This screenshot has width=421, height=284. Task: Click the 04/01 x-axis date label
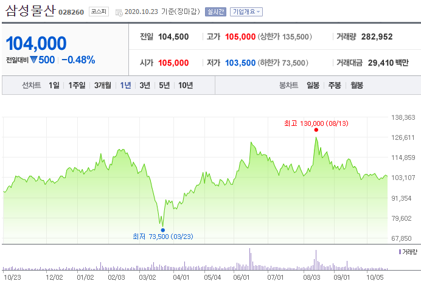tap(181, 277)
